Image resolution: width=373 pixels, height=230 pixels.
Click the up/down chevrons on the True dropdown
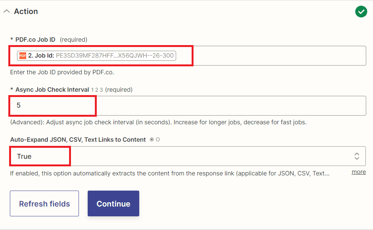357,156
